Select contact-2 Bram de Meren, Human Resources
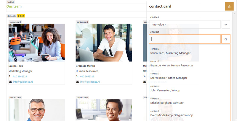 [x=190, y=64]
